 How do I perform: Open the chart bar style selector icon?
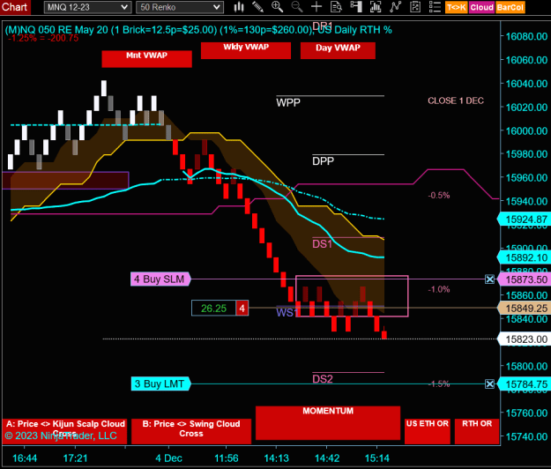pyautogui.click(x=239, y=7)
